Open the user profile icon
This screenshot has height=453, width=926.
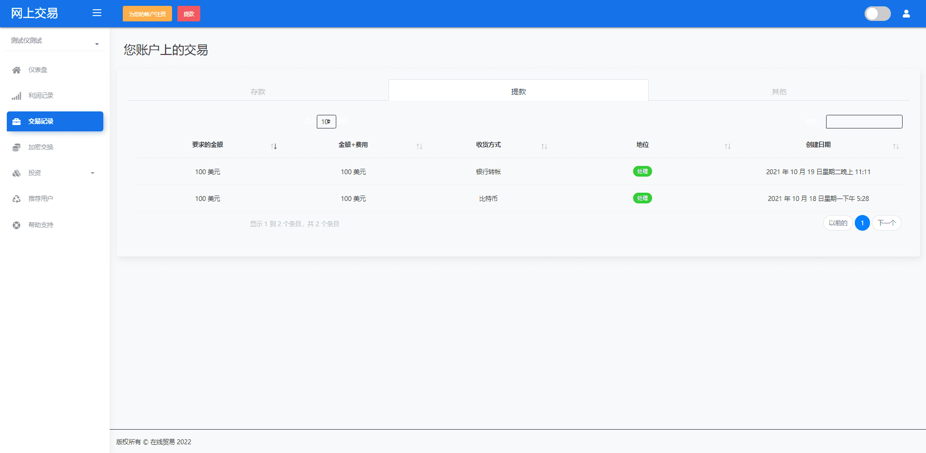(x=906, y=14)
